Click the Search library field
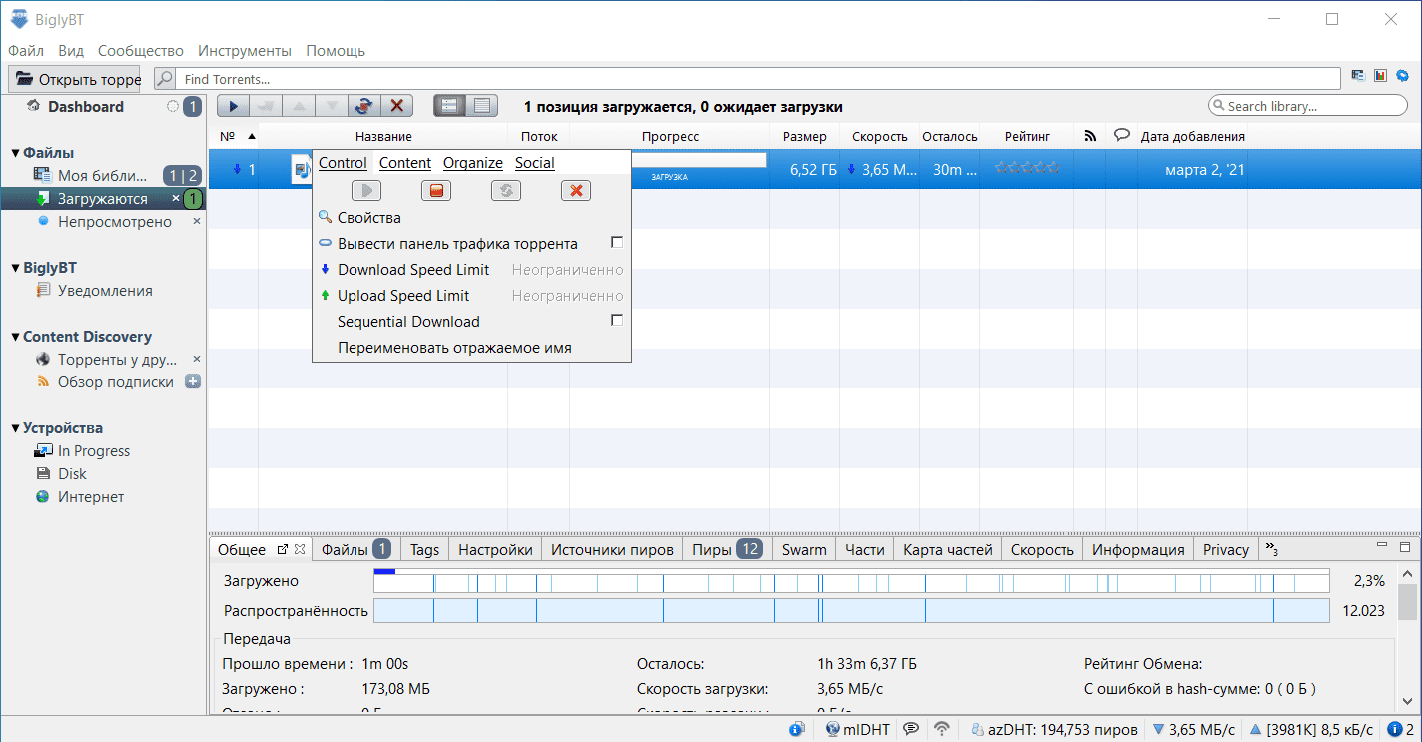 [1308, 106]
